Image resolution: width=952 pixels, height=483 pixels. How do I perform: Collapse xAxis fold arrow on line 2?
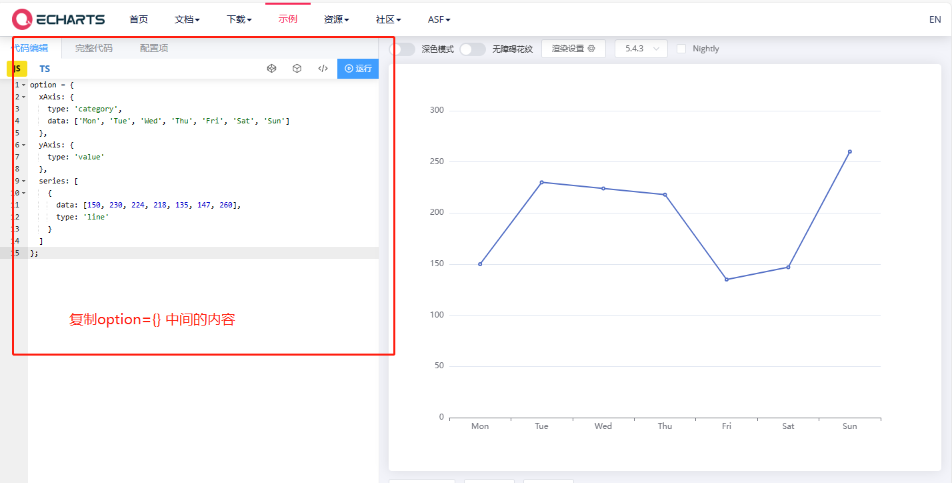[x=24, y=97]
